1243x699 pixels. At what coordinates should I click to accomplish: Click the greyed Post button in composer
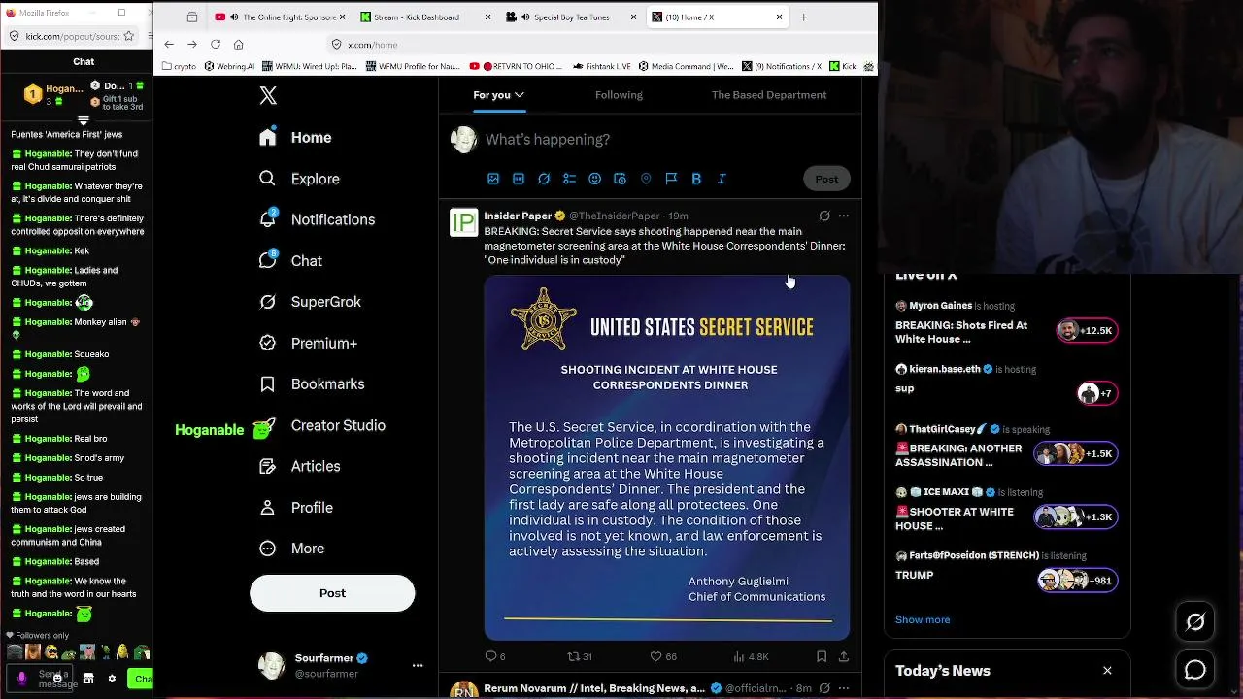tap(826, 179)
